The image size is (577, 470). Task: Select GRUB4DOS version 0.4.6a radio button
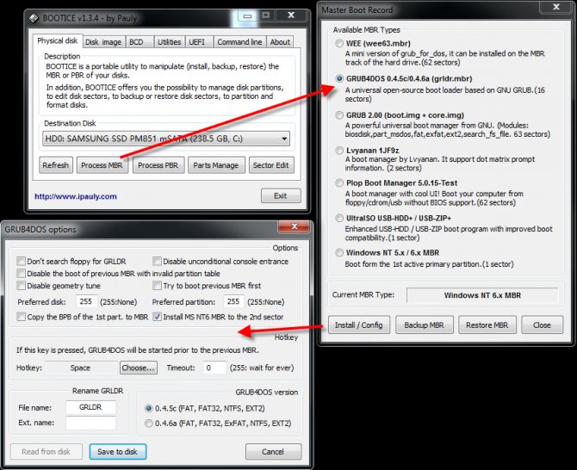[x=149, y=424]
